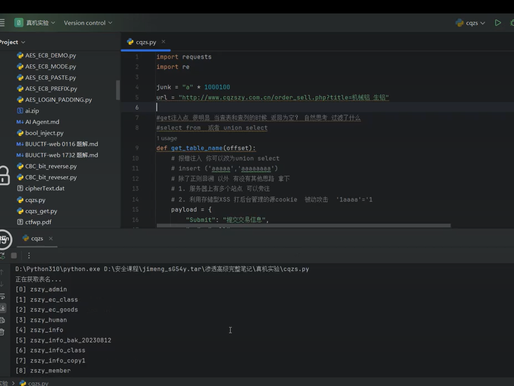Click console line '[6] zszy_info_class'
Viewport: 514px width, 386px height.
tap(50, 350)
